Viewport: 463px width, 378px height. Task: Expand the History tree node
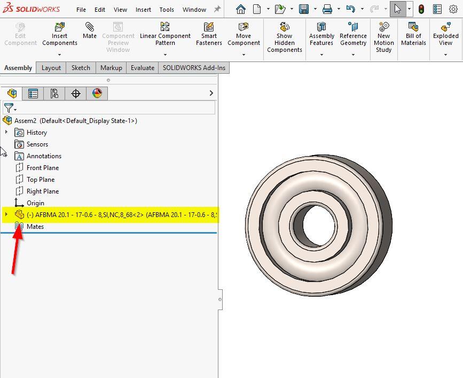click(6, 132)
